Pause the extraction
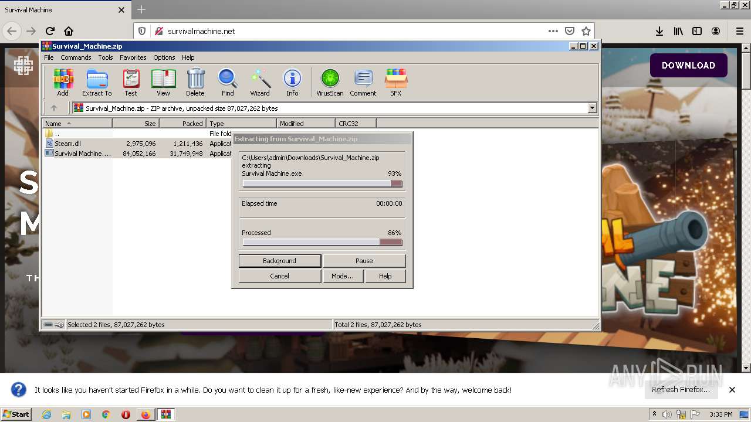Viewport: 751px width, 422px height. [x=364, y=261]
